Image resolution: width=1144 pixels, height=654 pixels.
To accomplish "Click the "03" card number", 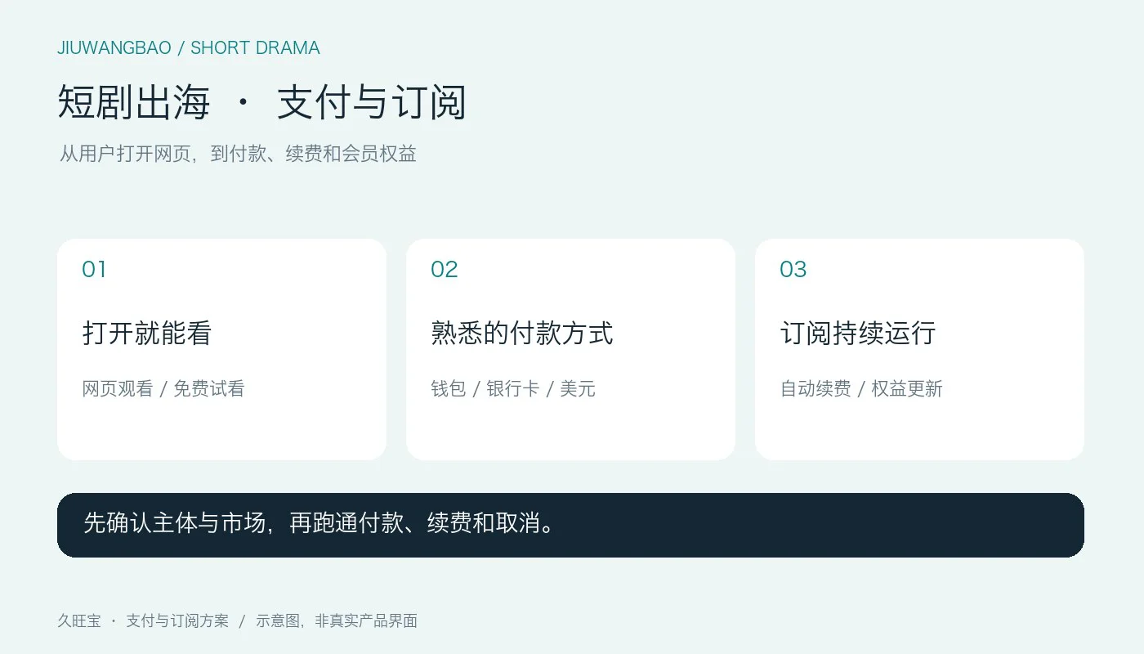I will click(793, 270).
